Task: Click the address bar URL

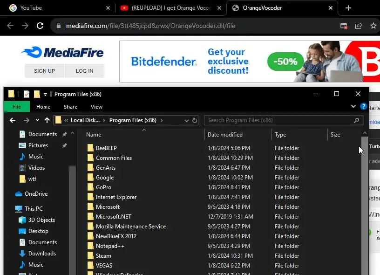Action: point(150,26)
